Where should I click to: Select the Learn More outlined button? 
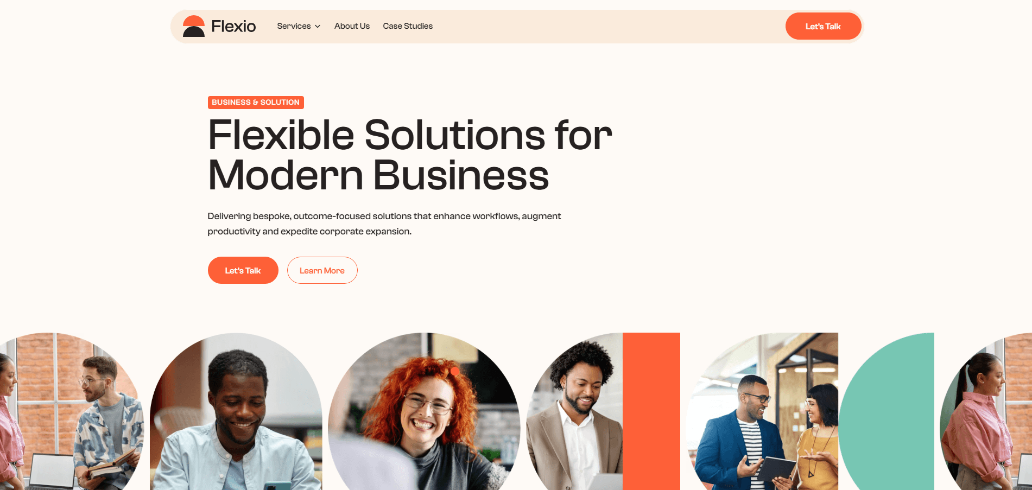pos(322,270)
